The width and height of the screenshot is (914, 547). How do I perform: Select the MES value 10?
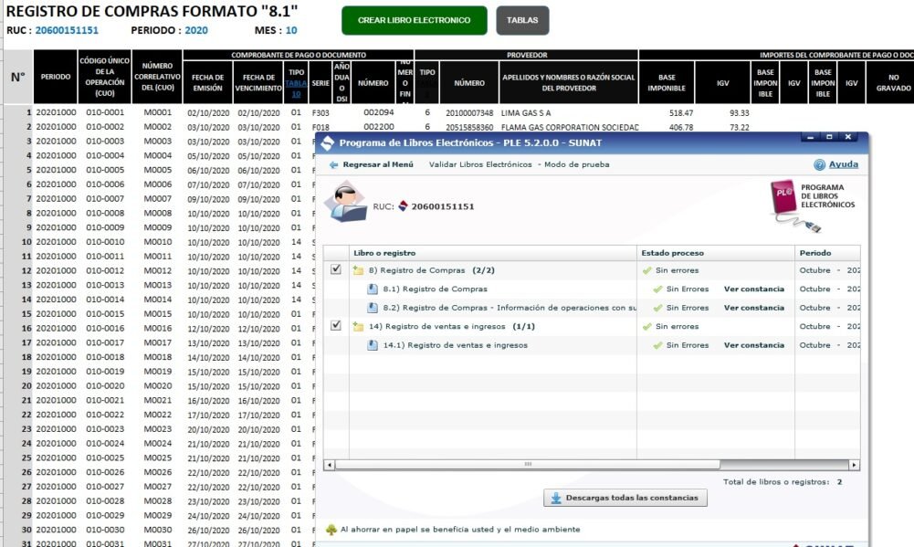click(x=291, y=30)
